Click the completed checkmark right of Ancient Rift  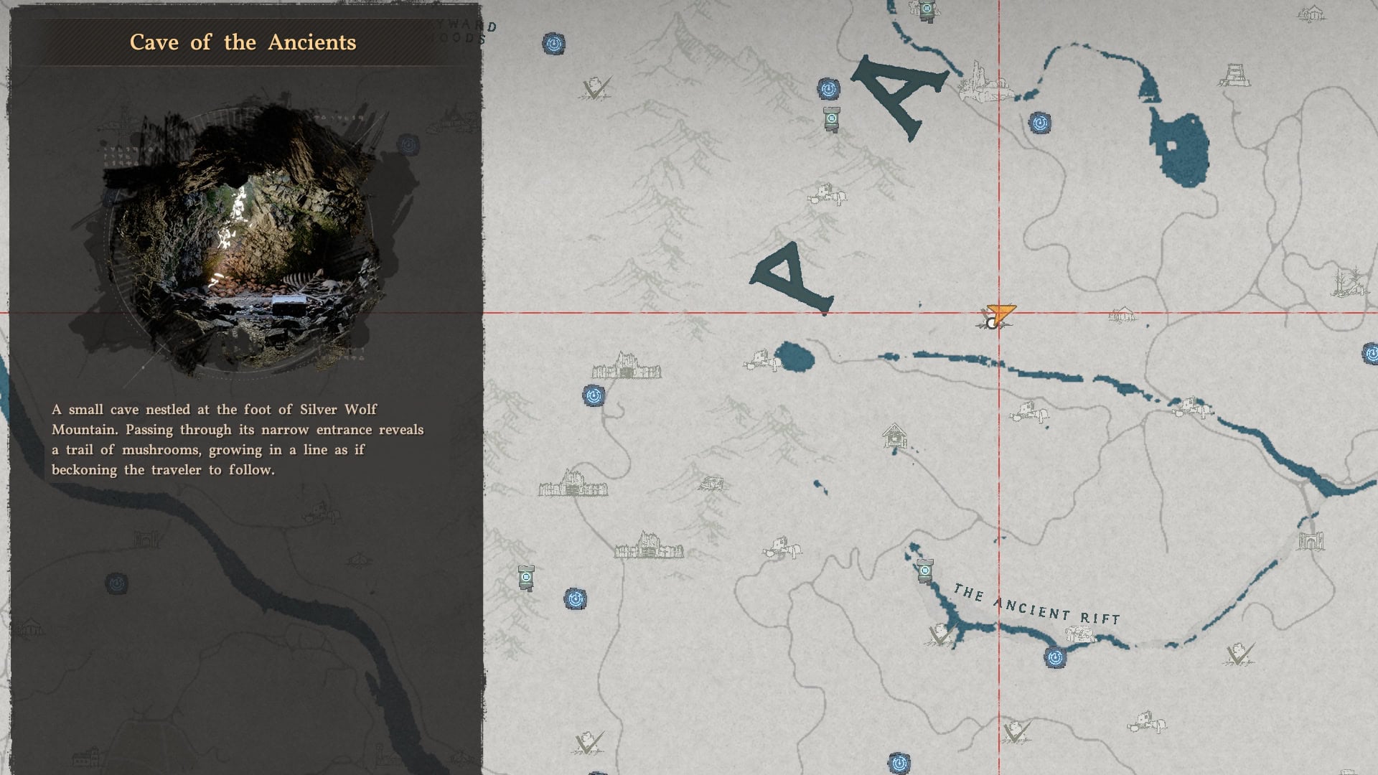pos(1239,654)
